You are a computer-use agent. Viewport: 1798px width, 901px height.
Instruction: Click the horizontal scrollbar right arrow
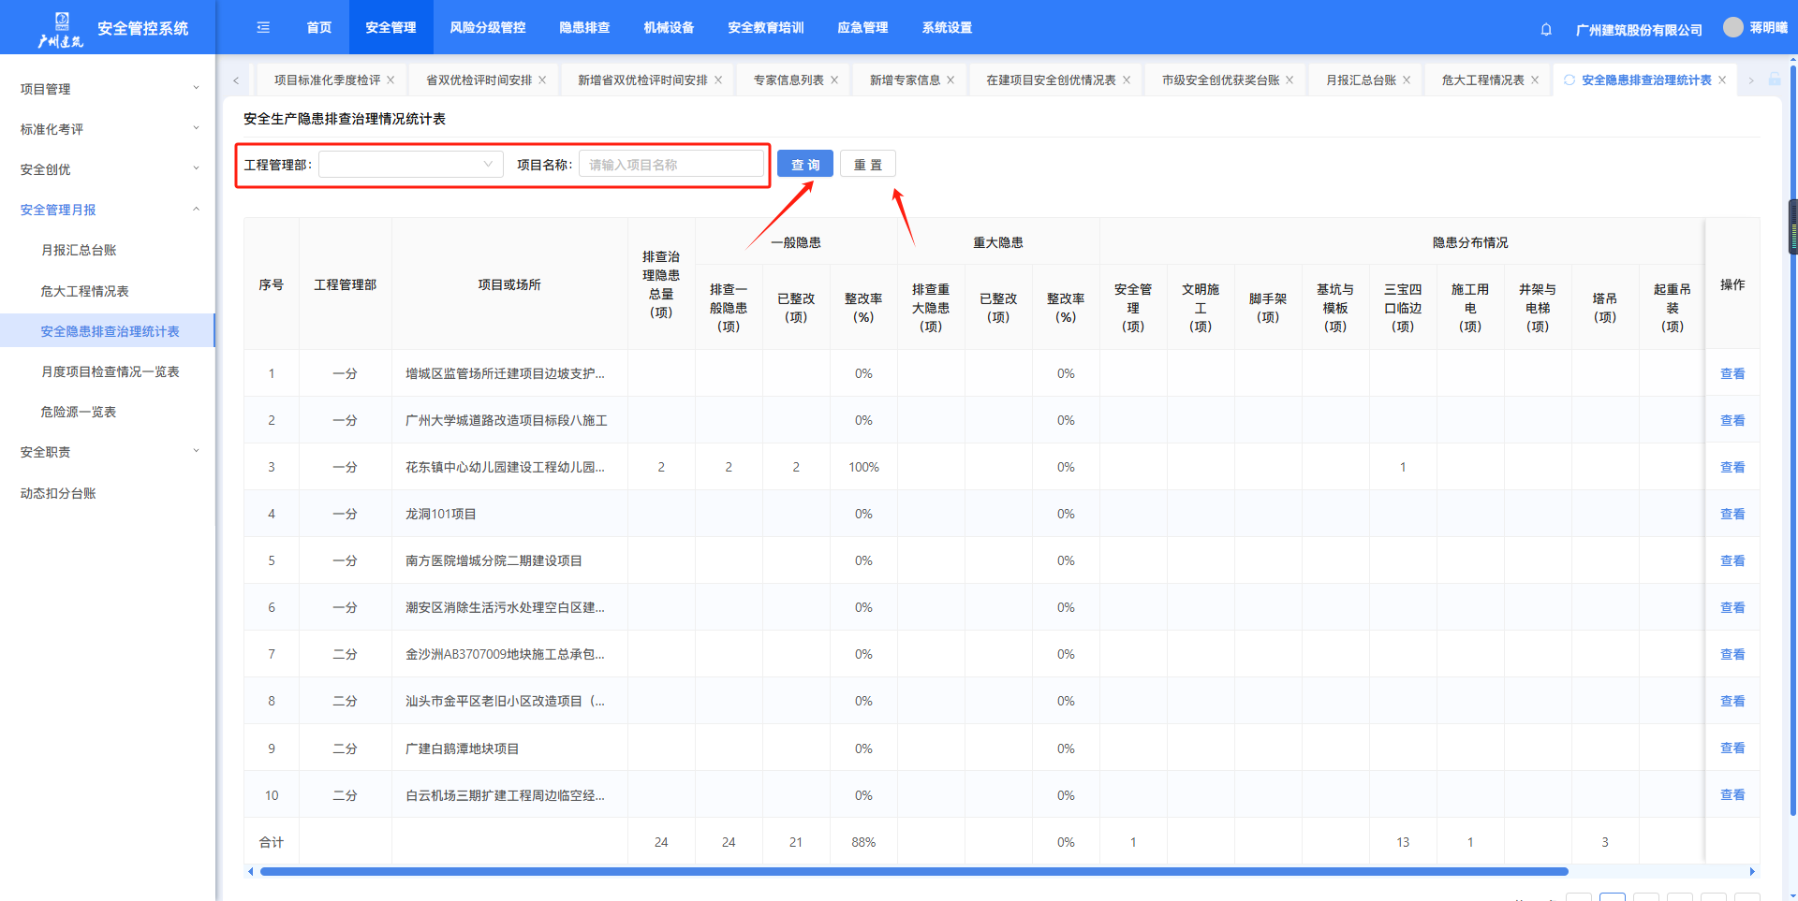click(1752, 871)
